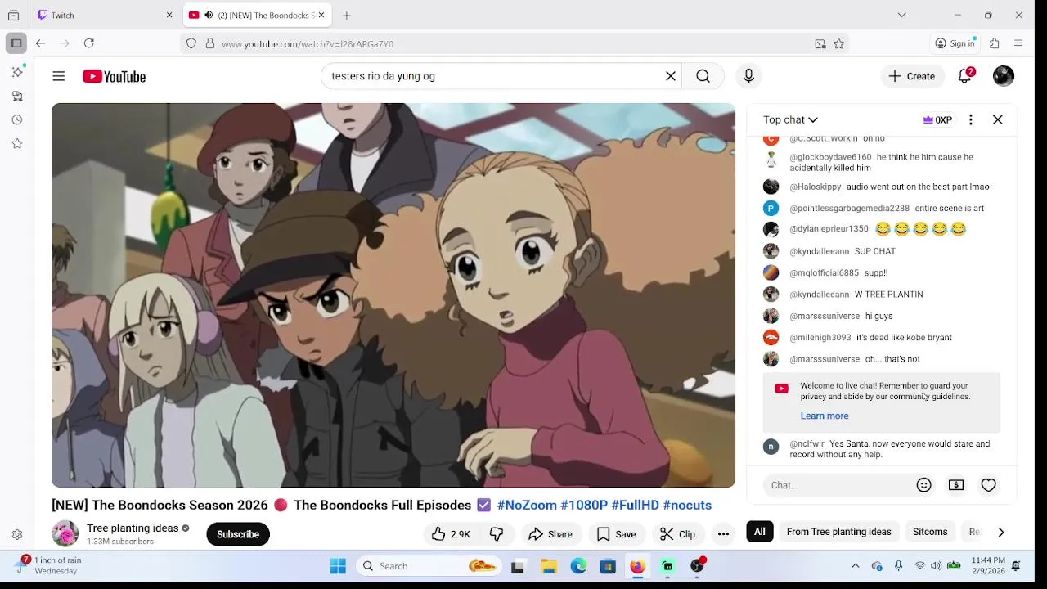Clear the search box text

671,76
